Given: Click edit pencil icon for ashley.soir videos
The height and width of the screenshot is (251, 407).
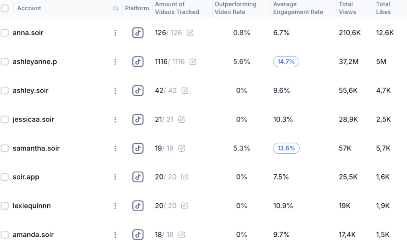Looking at the screenshot, I should [185, 91].
